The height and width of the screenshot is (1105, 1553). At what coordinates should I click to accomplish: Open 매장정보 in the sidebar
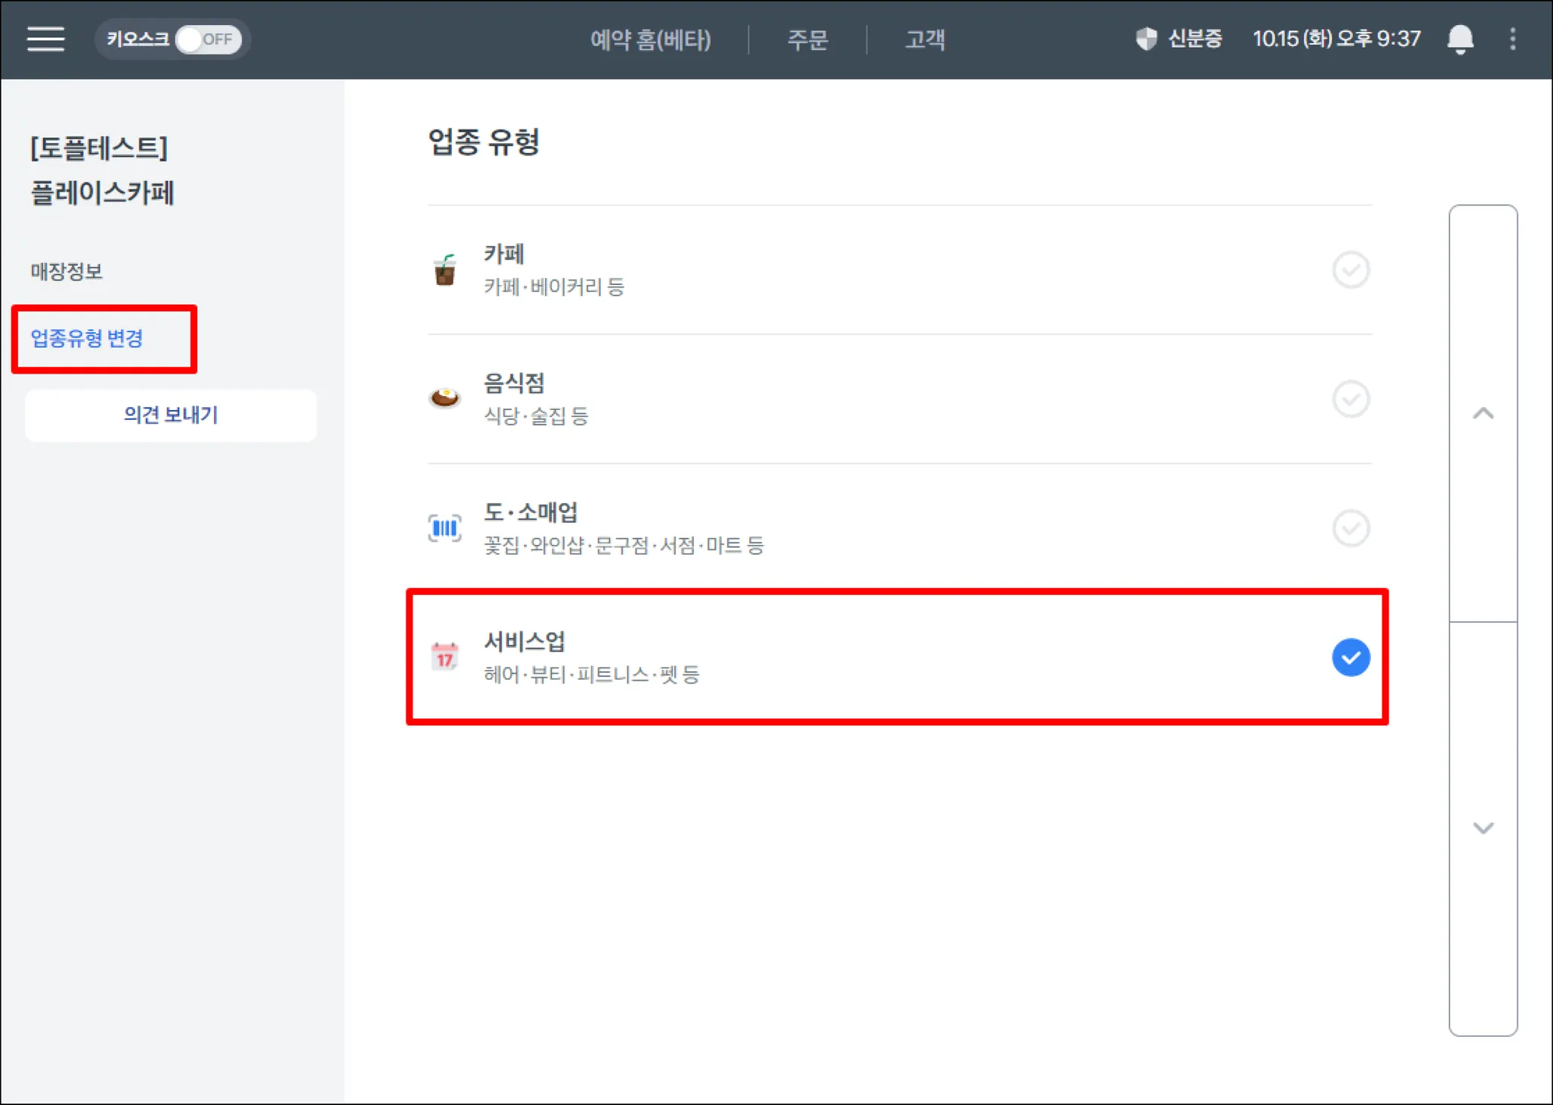pos(67,271)
